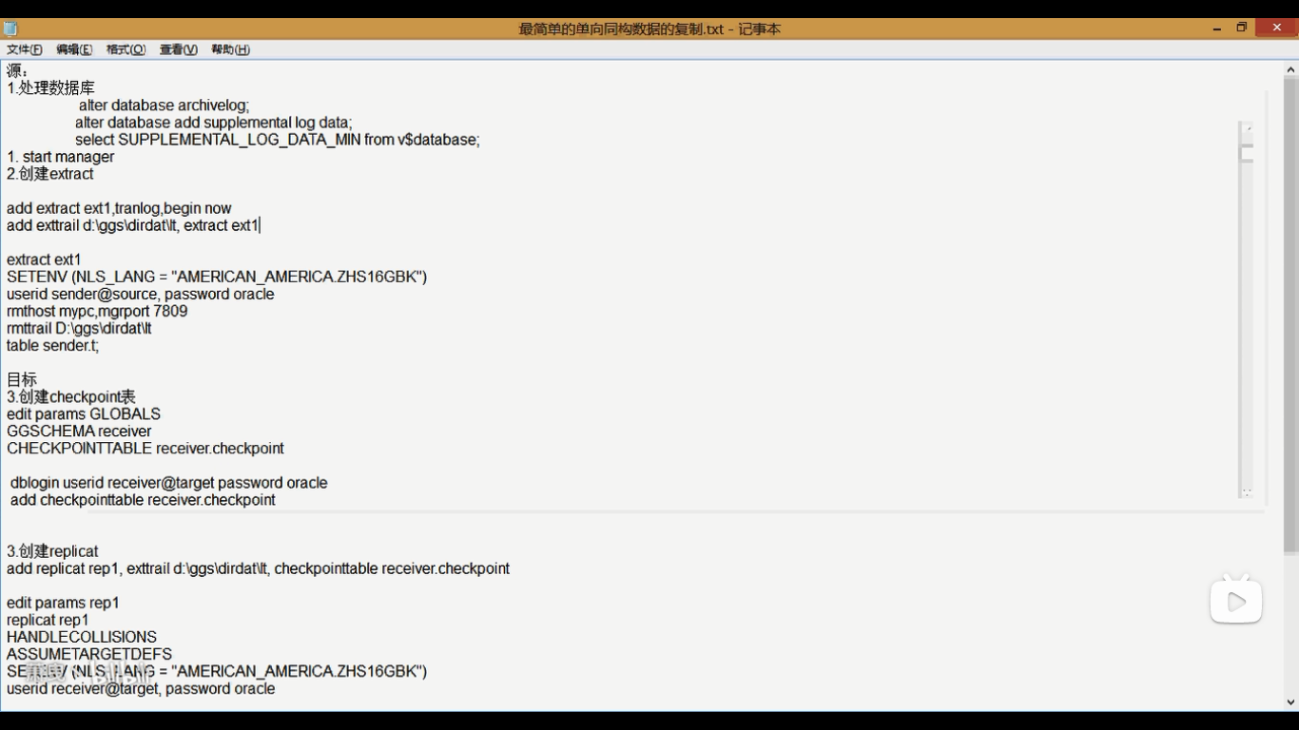The height and width of the screenshot is (730, 1299).
Task: Click the line "add extract ext1,tranlog,begin now"
Action: [x=119, y=208]
